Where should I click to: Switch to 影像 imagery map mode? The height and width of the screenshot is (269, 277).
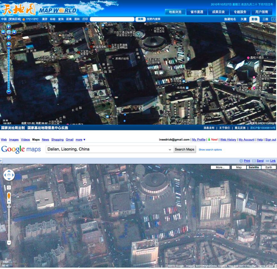click(254, 19)
